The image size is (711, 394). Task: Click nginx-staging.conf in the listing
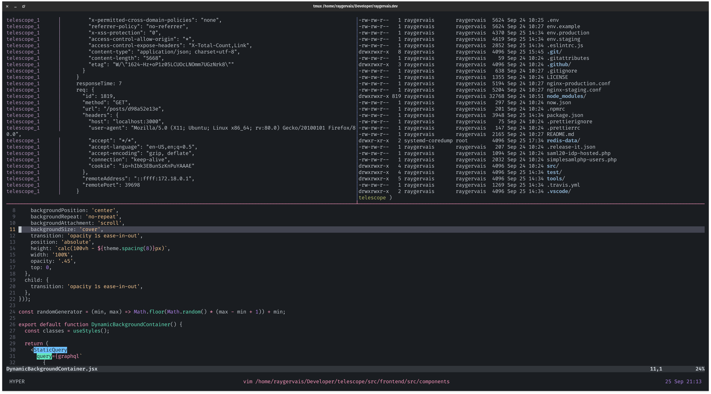pyautogui.click(x=574, y=90)
